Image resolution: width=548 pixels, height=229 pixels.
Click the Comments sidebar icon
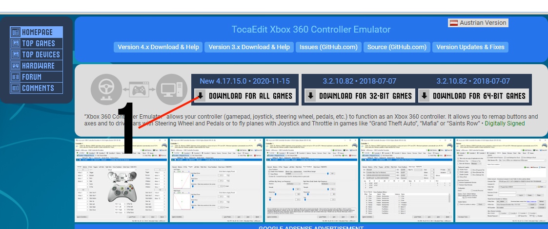16,88
